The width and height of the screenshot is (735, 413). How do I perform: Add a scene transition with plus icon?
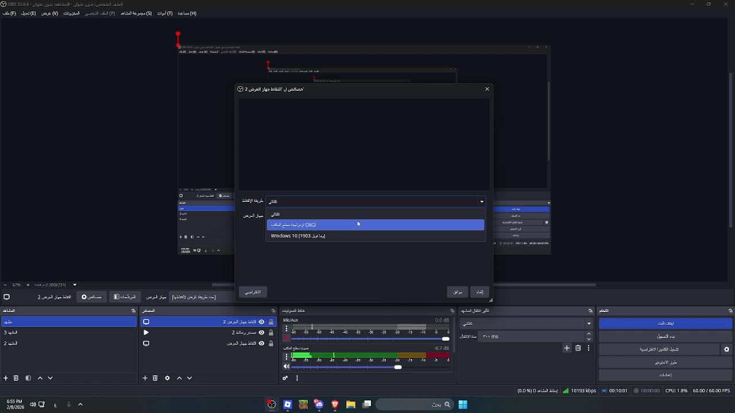point(567,348)
